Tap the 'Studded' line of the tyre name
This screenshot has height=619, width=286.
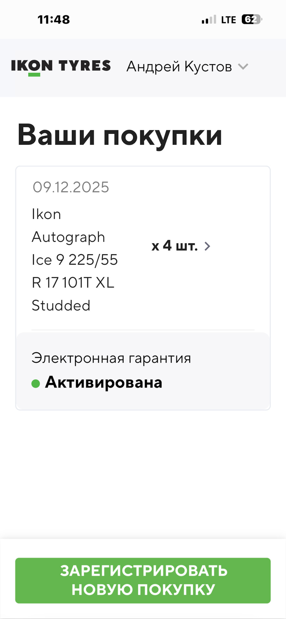(x=61, y=306)
